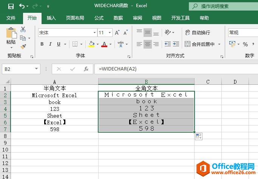The width and height of the screenshot is (258, 179).
Task: Set top vertical alignment
Action: coord(139,32)
